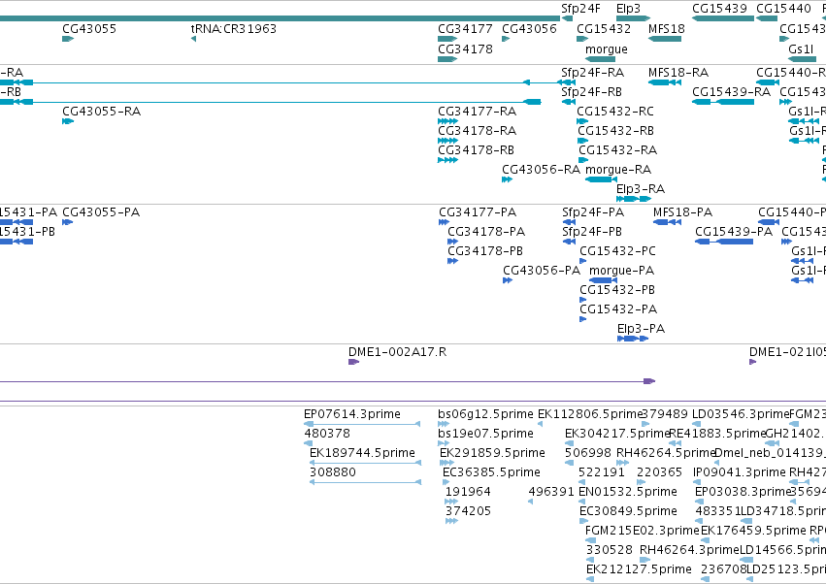Open the EK212127.5prime EST label
This screenshot has width=826, height=584.
tap(639, 569)
